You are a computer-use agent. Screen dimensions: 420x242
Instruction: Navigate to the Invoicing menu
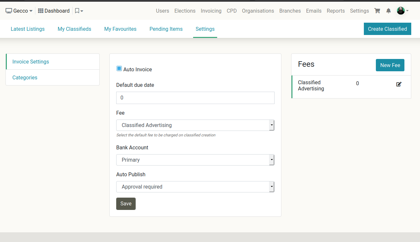click(211, 11)
